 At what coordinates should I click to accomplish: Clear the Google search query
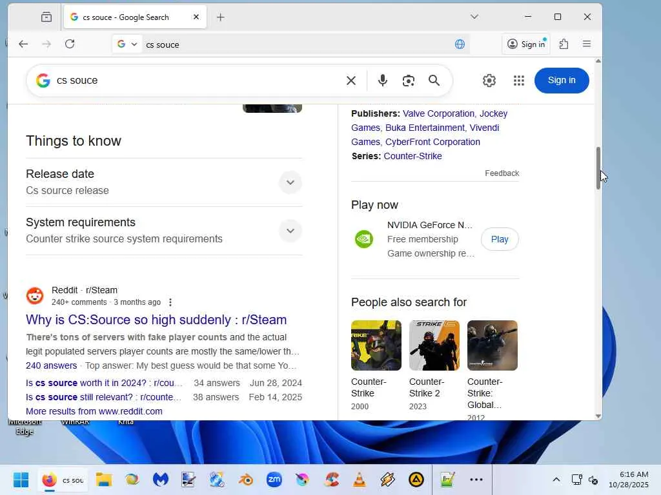point(351,81)
